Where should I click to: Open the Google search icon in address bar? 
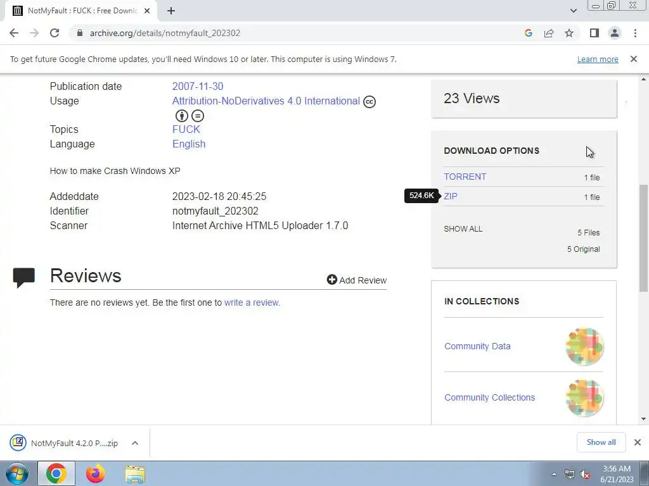point(528,33)
